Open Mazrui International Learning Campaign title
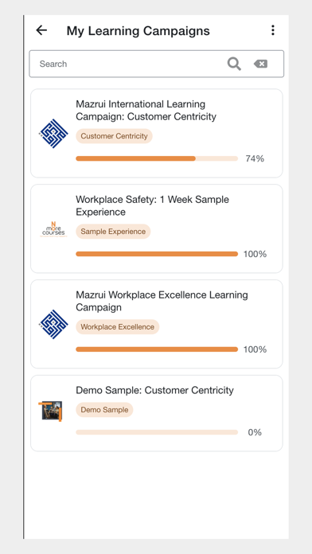This screenshot has height=554, width=312. tap(146, 110)
